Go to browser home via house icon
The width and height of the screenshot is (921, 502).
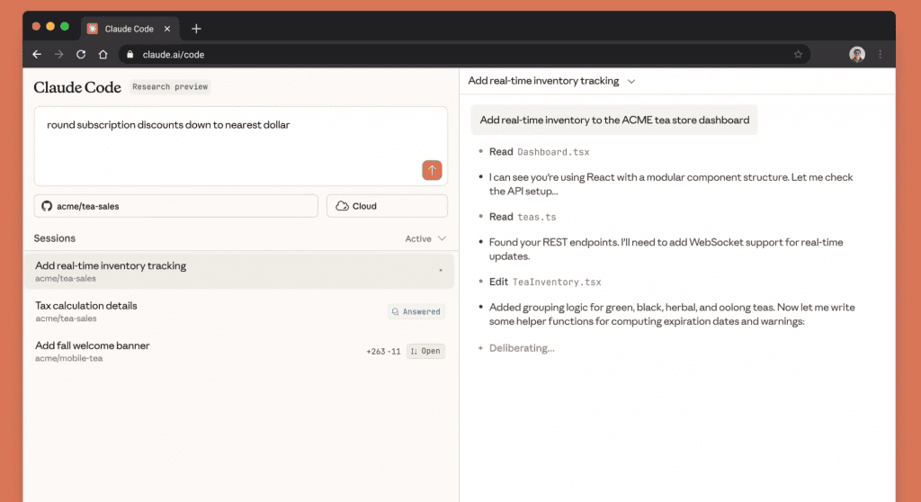pos(103,54)
